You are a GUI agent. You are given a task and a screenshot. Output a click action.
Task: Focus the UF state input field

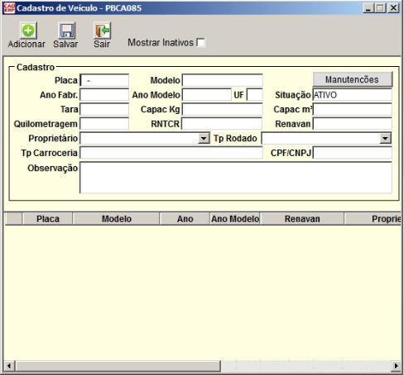tap(255, 95)
